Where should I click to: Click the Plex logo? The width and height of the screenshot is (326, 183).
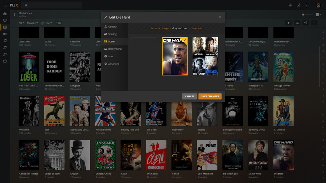[14, 5]
